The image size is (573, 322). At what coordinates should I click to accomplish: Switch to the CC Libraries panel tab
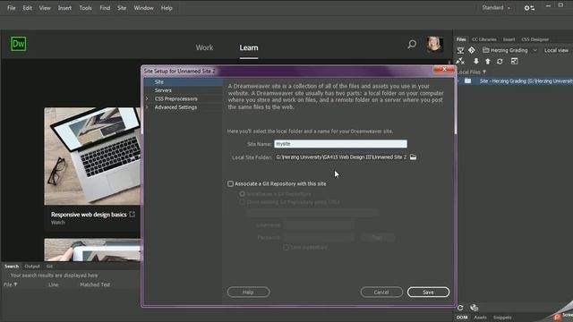(x=483, y=39)
